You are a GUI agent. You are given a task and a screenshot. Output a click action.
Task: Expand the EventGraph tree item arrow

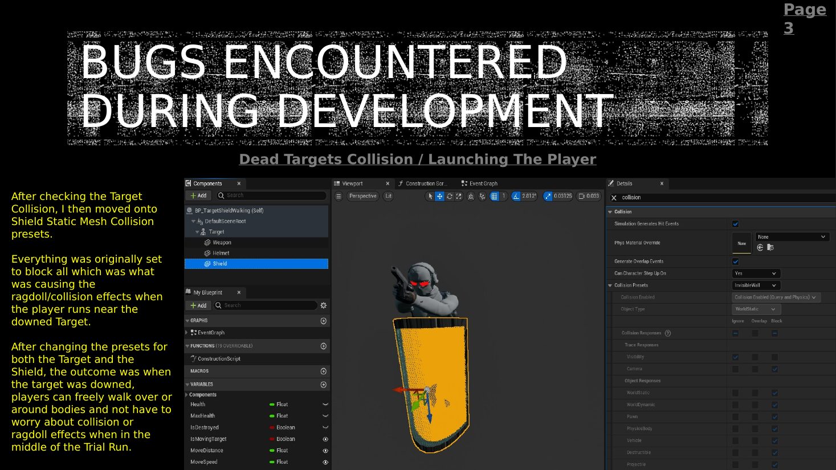[x=186, y=333]
